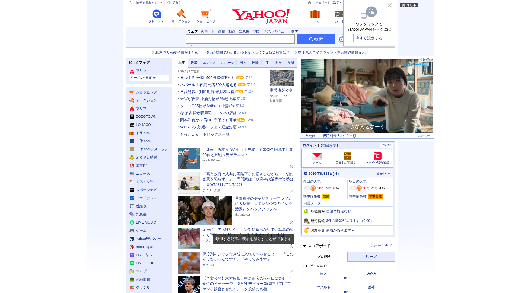
Task: Open the ID新規取得 link
Action: tap(328, 146)
